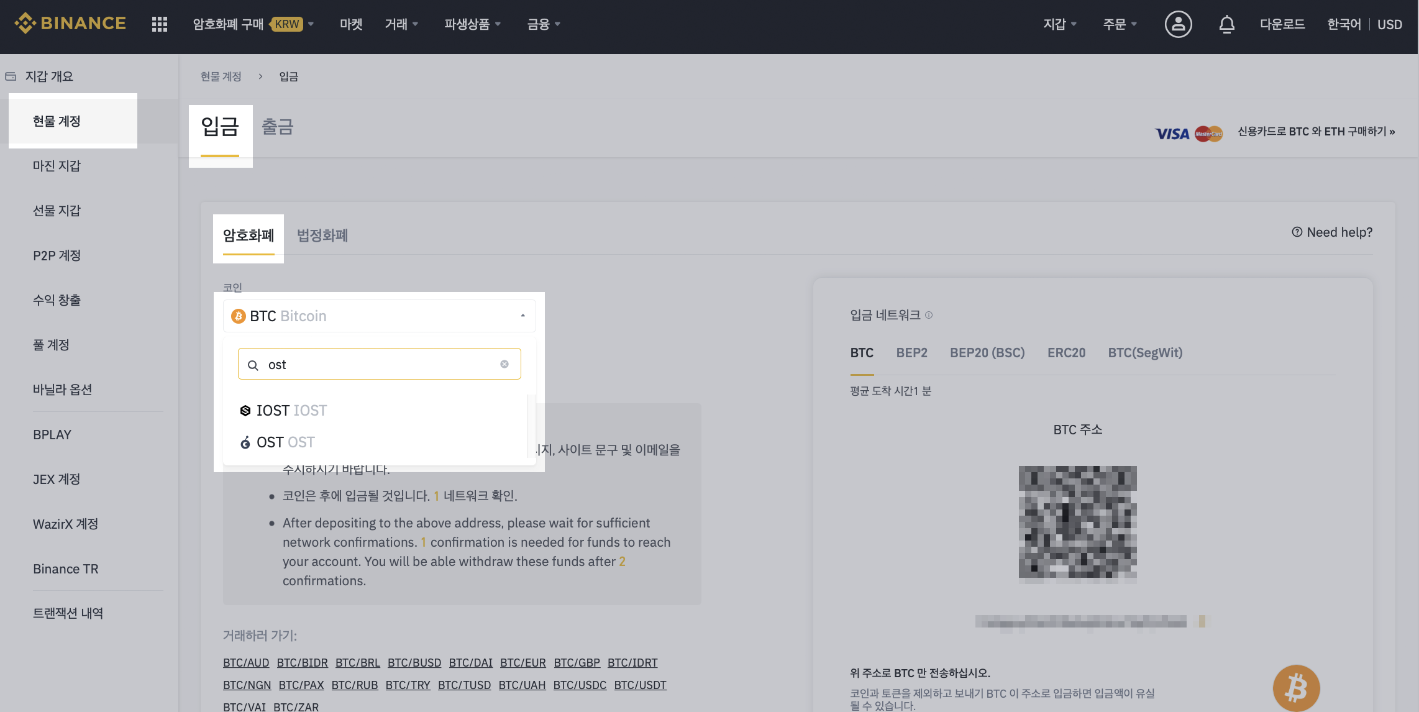Click the BTC address QR code
The width and height of the screenshot is (1419, 712).
coord(1077,524)
